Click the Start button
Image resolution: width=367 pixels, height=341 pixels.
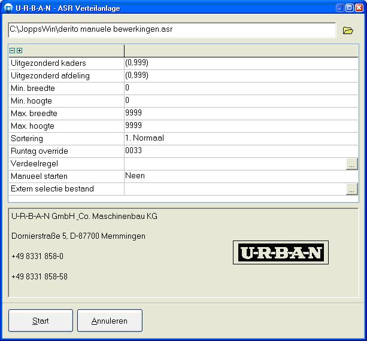click(41, 321)
